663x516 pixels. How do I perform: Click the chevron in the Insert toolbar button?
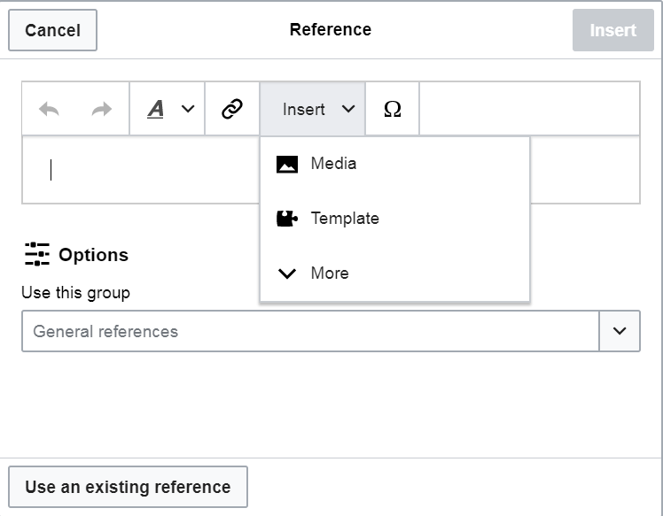pyautogui.click(x=348, y=109)
